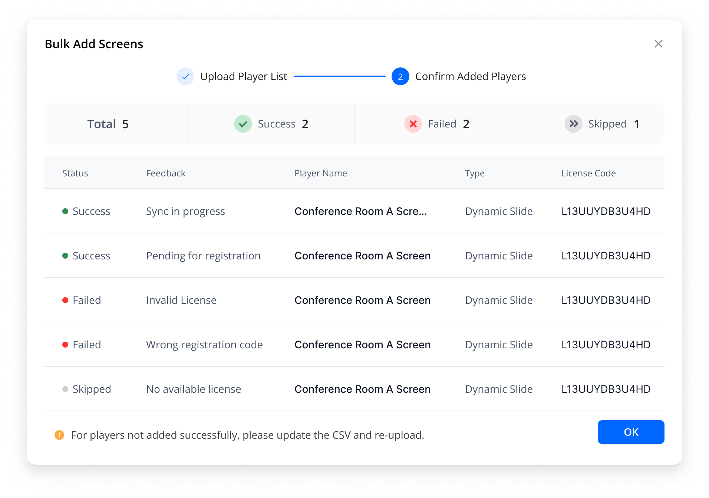Viewport: 709px width, 498px height.
Task: Click the OK button
Action: (x=631, y=432)
